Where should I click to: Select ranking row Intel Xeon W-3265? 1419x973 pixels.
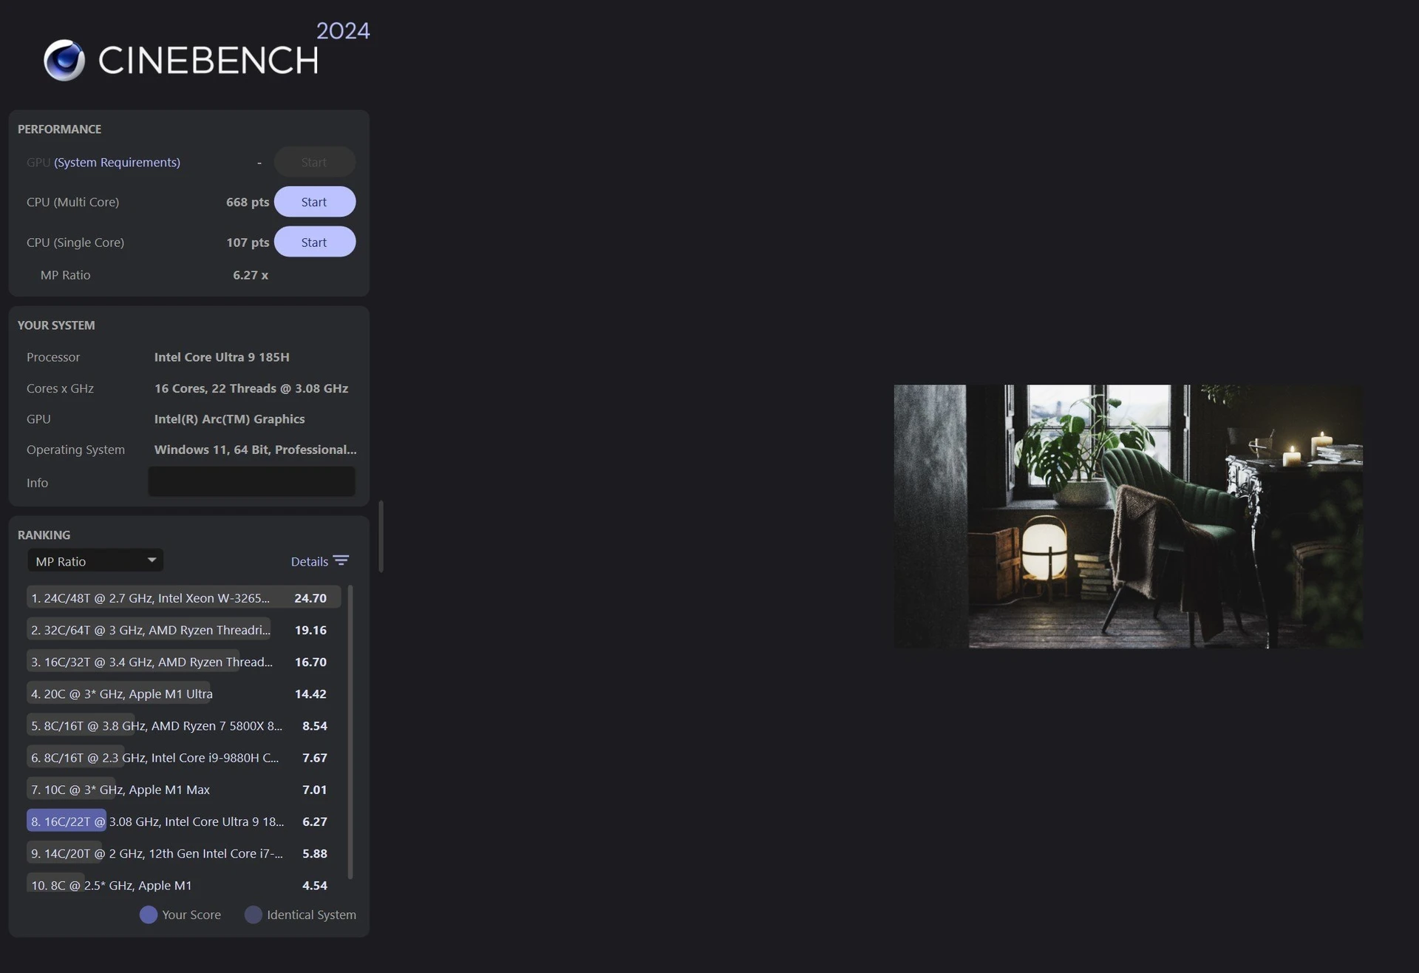coord(183,597)
